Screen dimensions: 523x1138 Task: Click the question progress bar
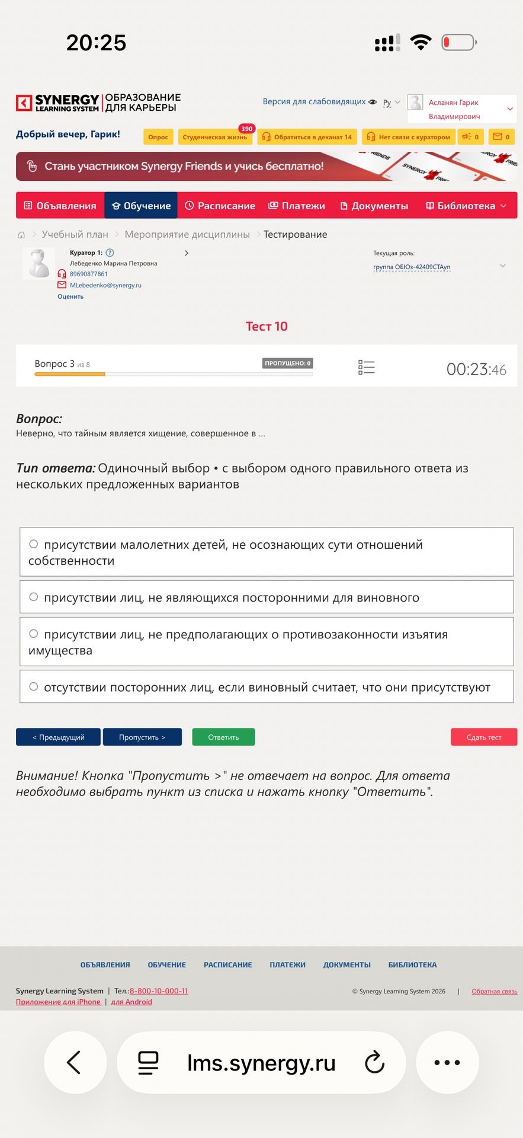[174, 374]
